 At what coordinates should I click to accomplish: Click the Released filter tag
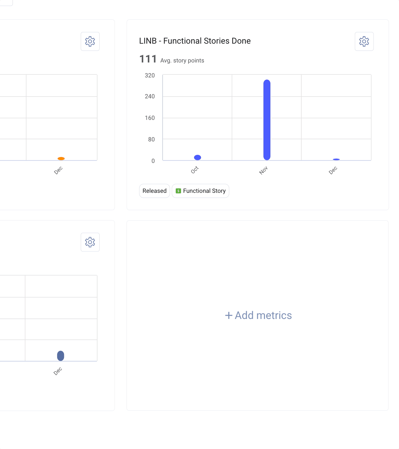click(155, 191)
